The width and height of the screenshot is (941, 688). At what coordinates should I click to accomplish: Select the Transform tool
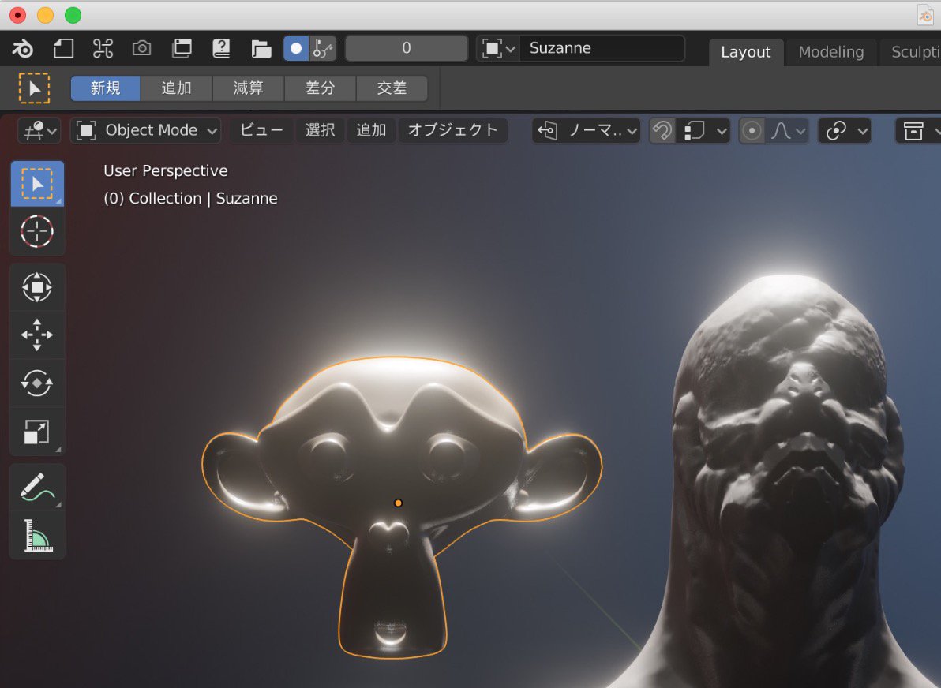pos(37,286)
